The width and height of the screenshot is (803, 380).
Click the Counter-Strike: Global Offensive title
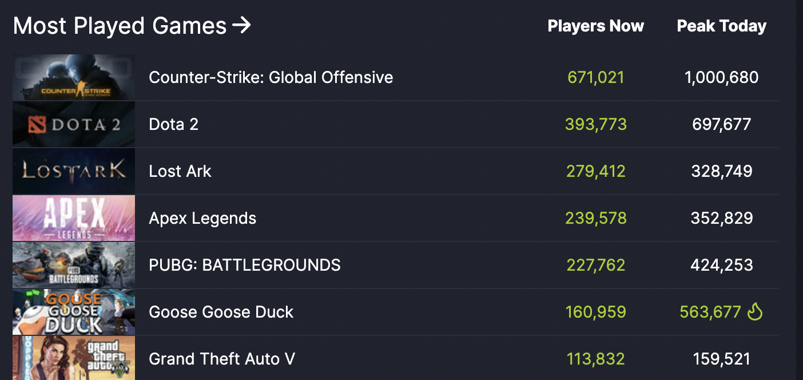271,77
